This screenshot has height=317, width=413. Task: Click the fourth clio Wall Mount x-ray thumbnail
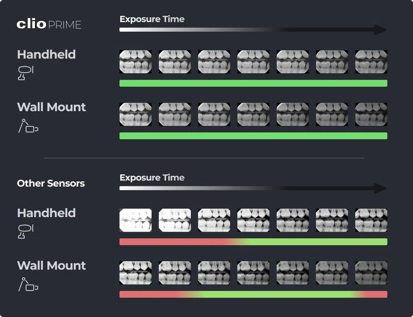[253, 114]
